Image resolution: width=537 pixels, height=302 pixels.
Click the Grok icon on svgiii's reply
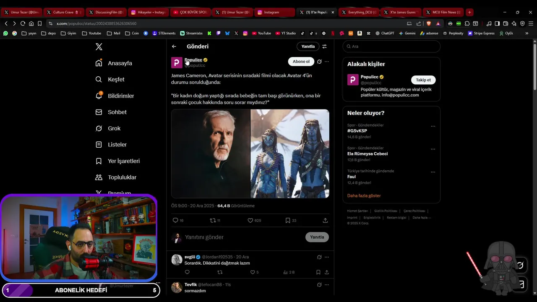point(319,257)
